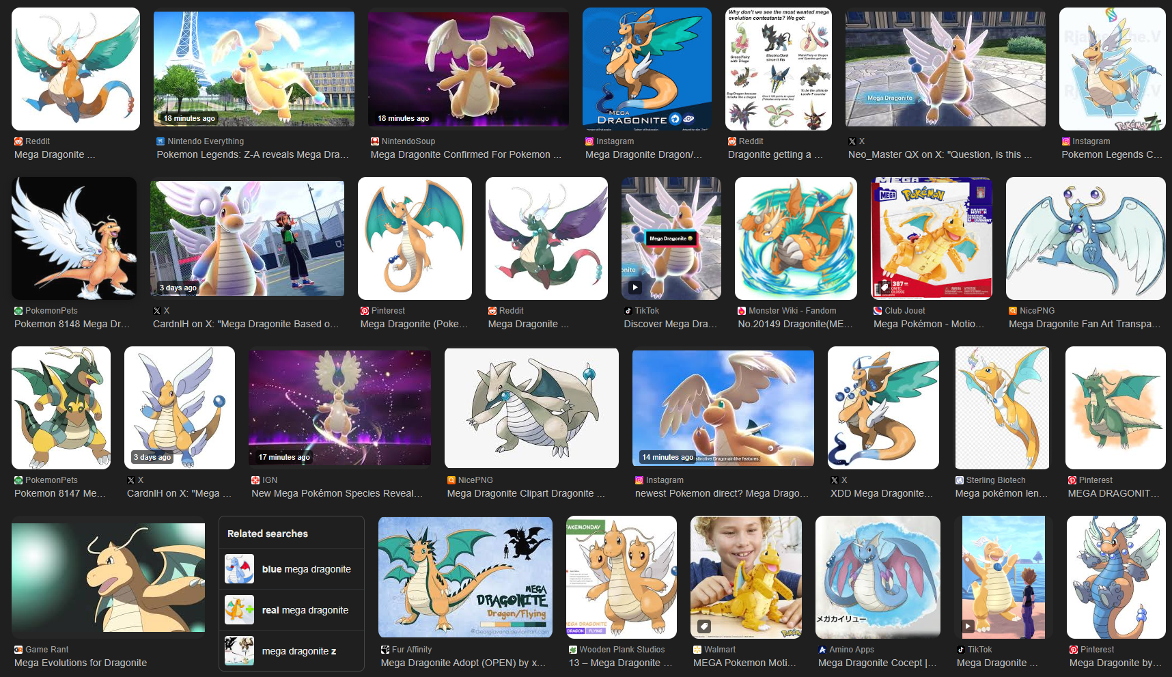This screenshot has width=1172, height=677.
Task: Open 'Mega Dragonite Fan Art Transpa...' link
Action: (x=1085, y=324)
